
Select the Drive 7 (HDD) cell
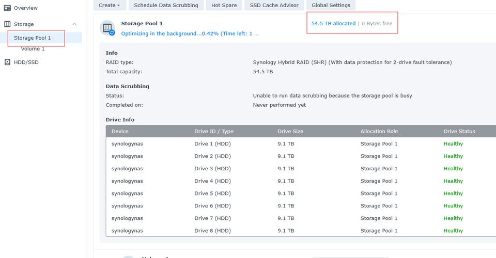point(212,218)
